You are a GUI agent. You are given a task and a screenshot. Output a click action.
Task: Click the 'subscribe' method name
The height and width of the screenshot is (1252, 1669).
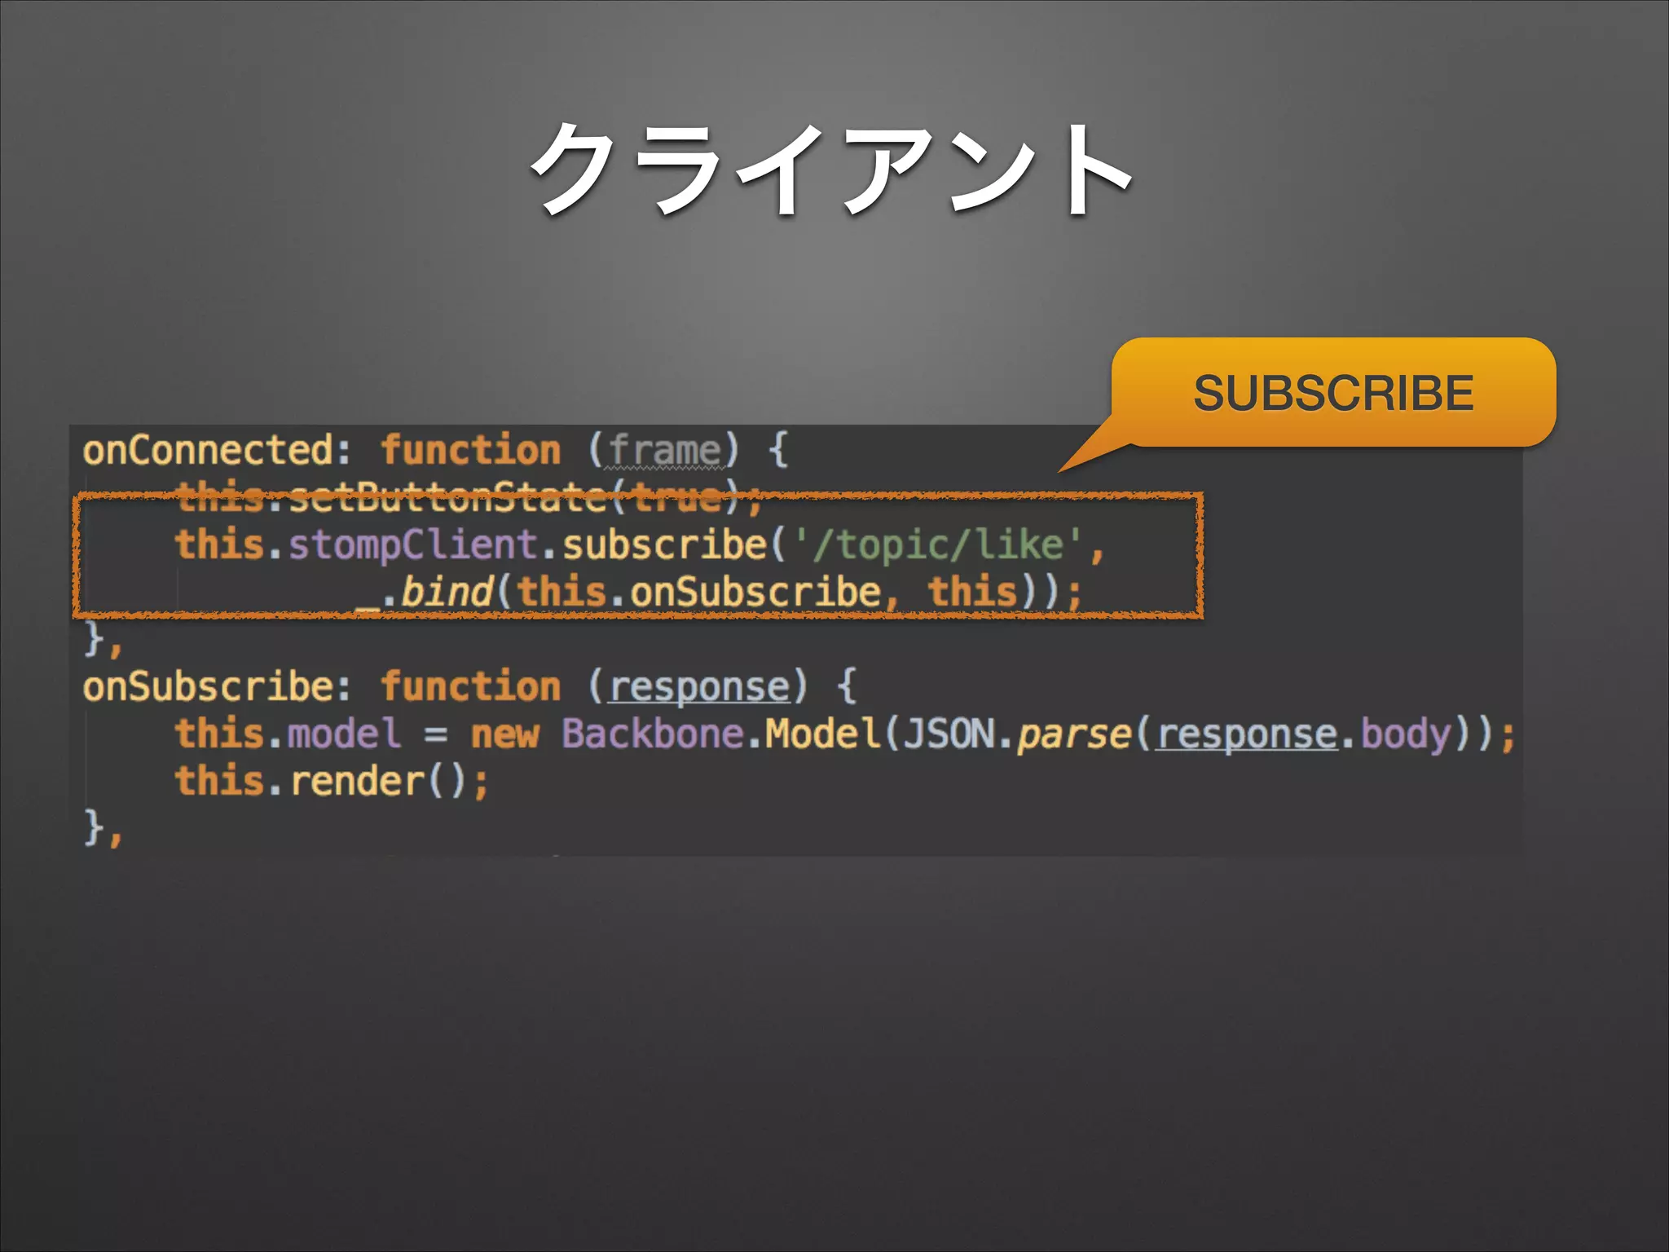664,544
